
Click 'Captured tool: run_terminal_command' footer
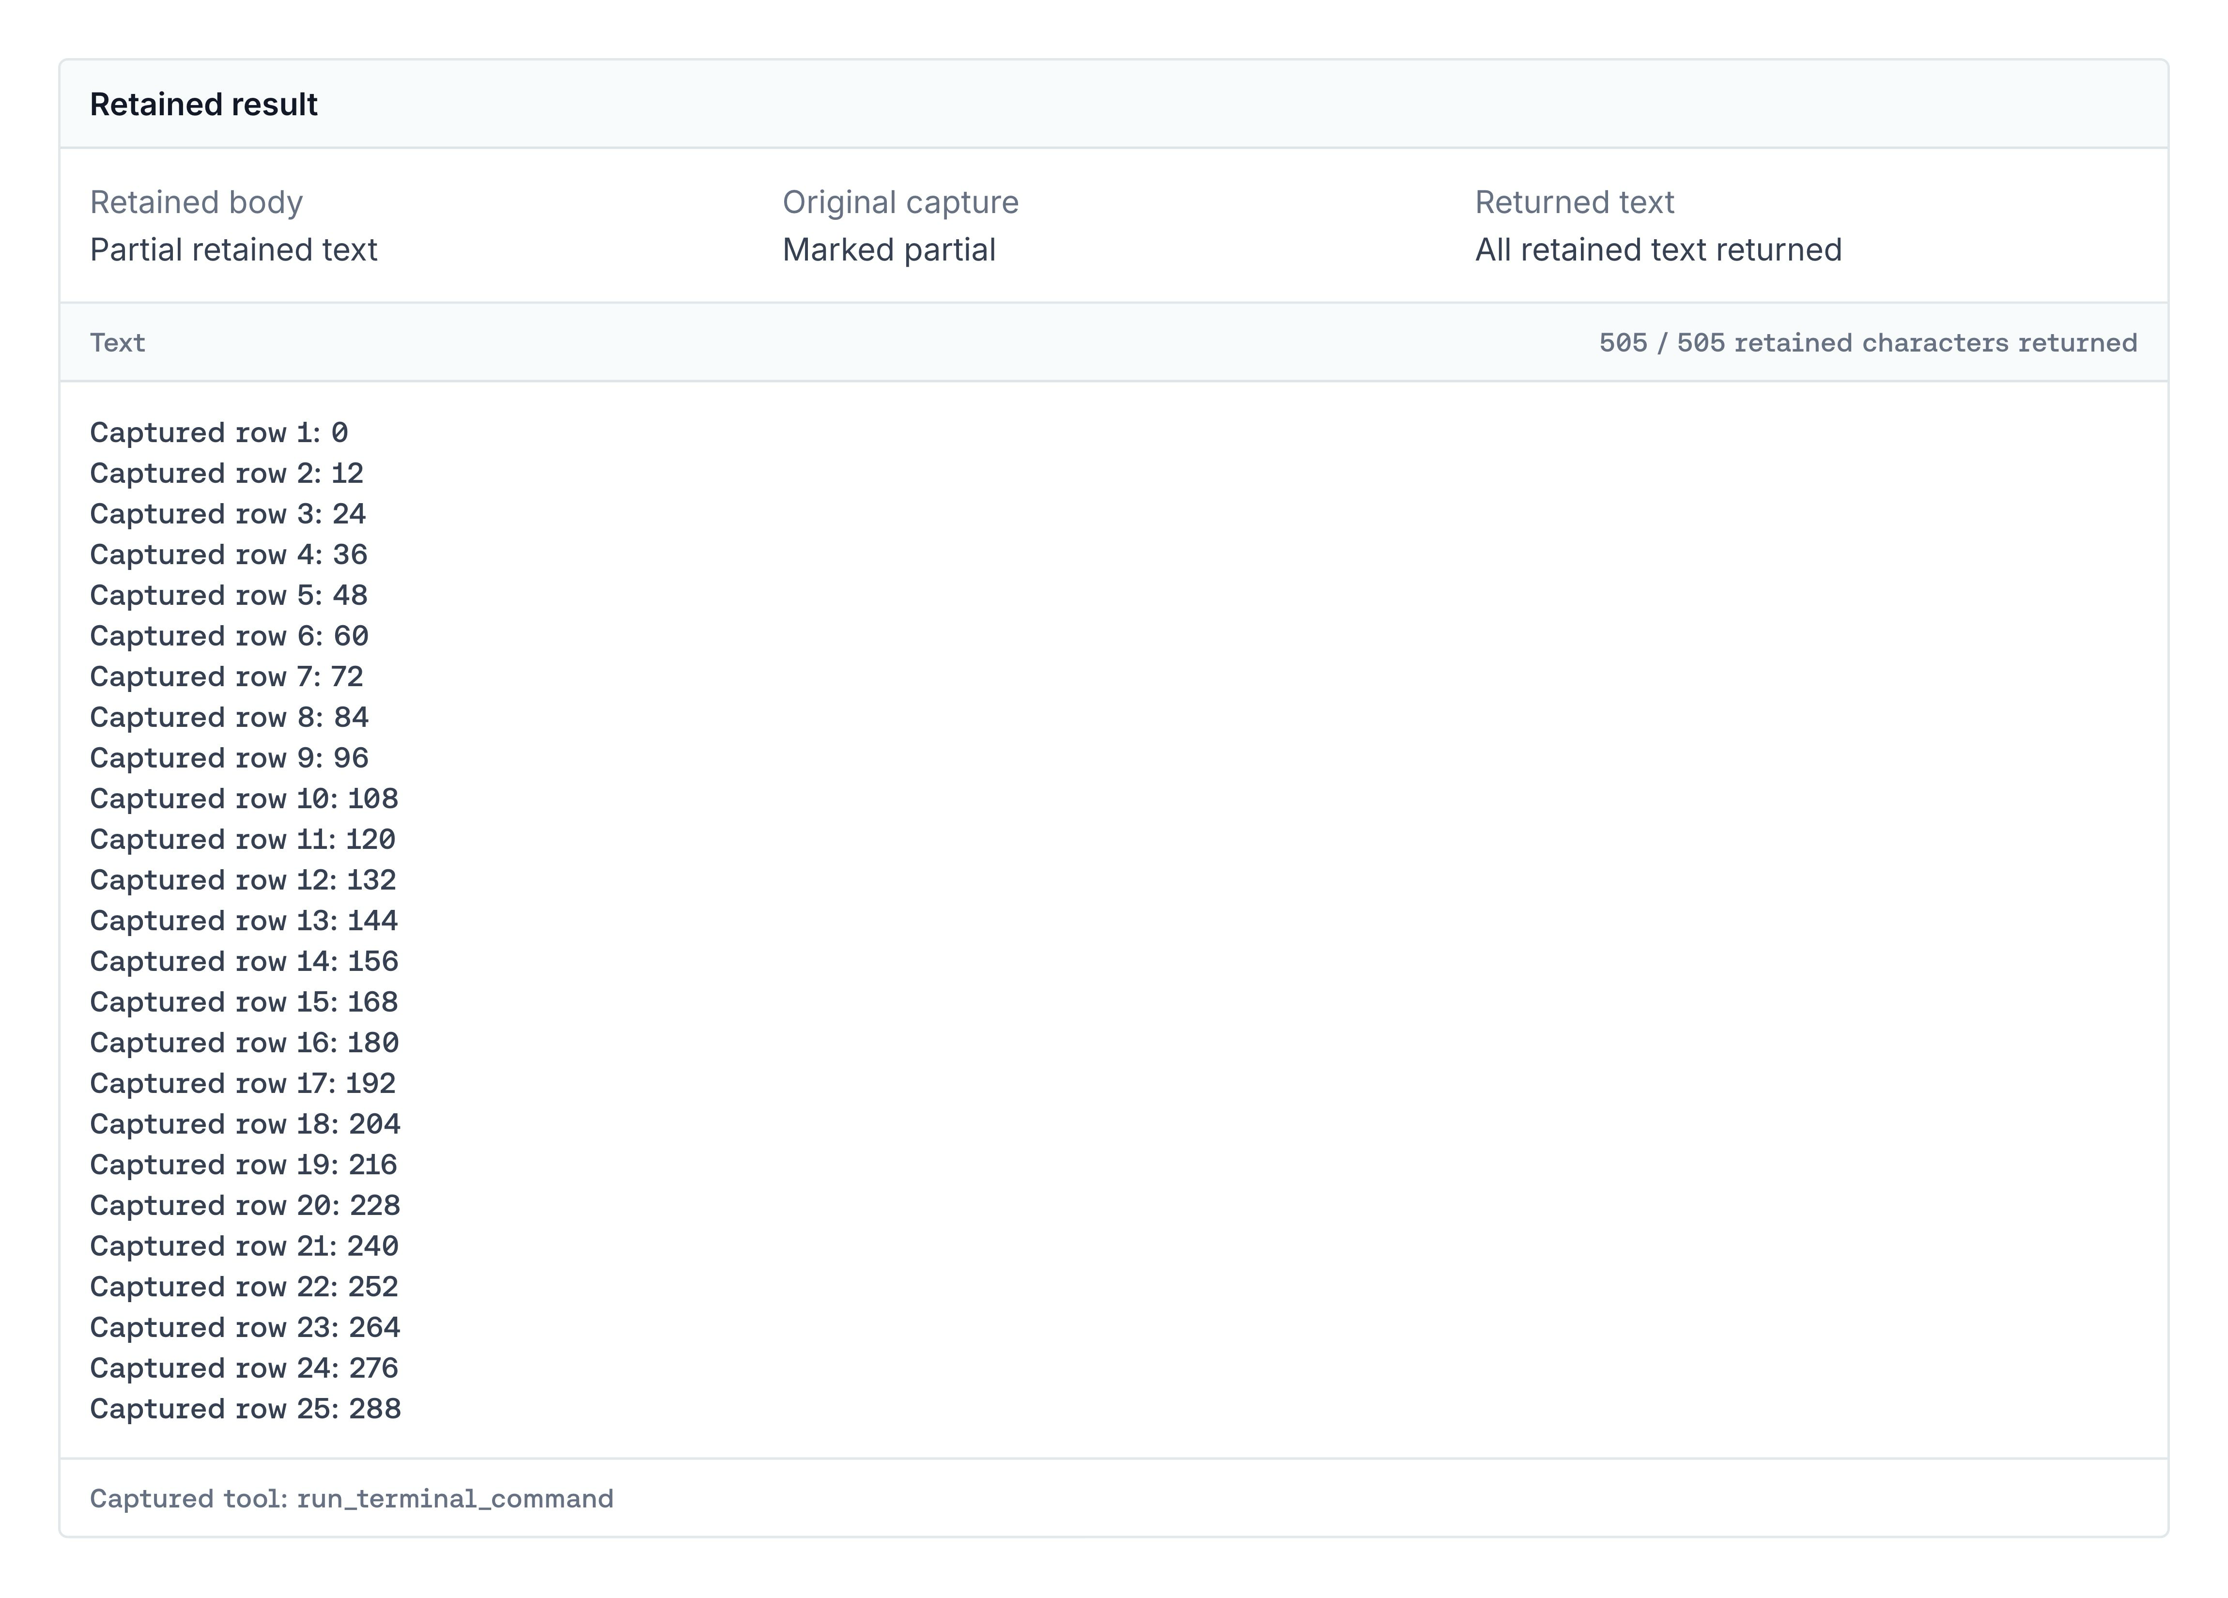352,1499
